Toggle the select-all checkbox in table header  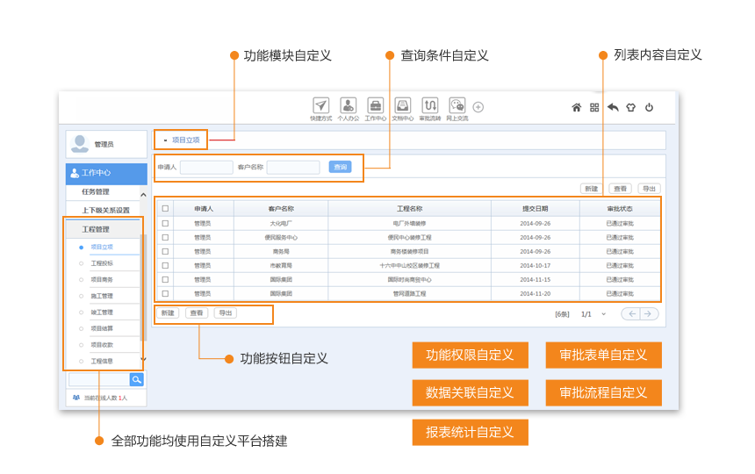(165, 209)
